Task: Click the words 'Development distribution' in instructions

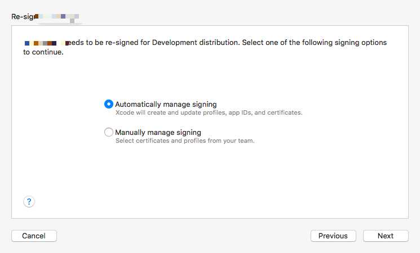Action: point(196,43)
